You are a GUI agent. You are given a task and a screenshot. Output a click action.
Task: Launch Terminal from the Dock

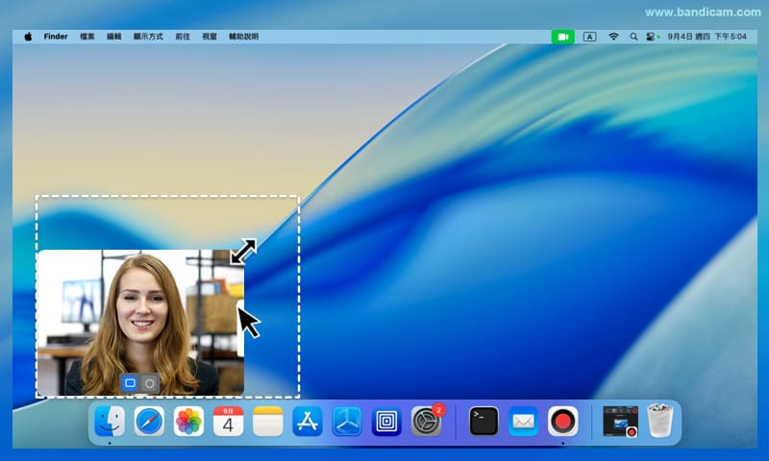[484, 422]
